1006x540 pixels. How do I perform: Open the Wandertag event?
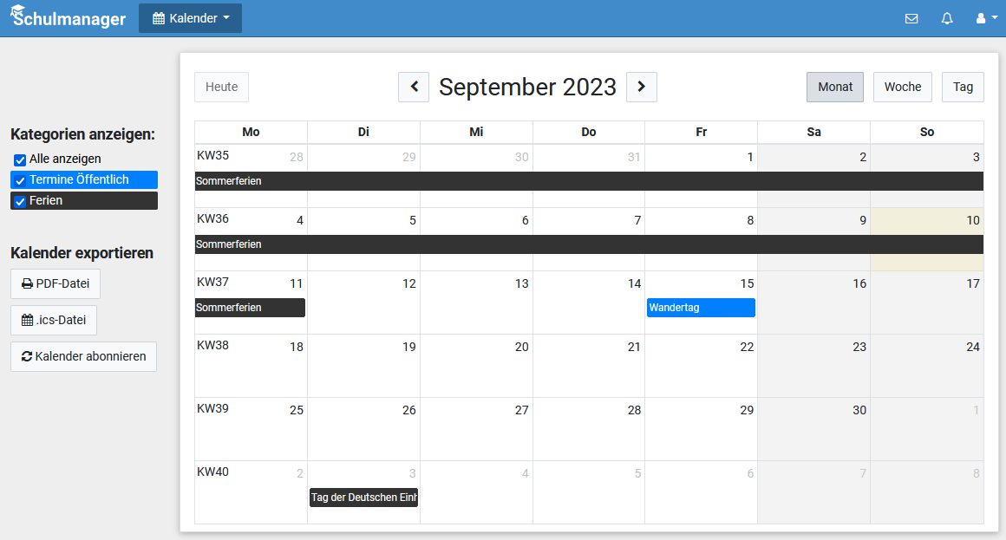(x=701, y=308)
